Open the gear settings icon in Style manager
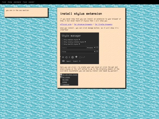This screenshot has height=119, width=159. click(x=72, y=57)
